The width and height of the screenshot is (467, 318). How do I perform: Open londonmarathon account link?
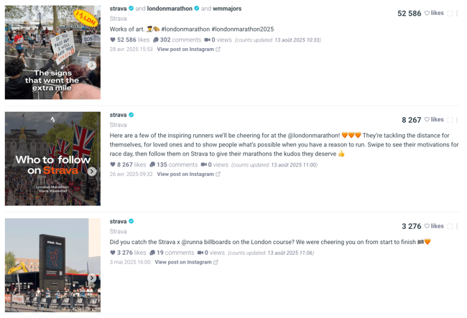coord(170,9)
